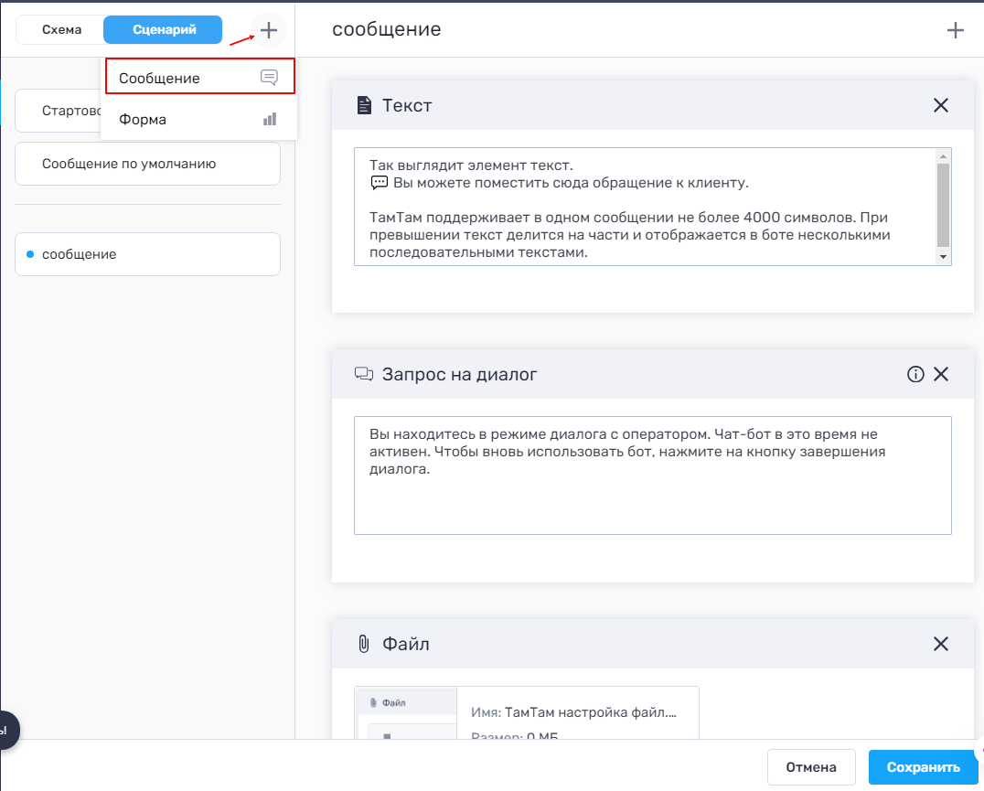This screenshot has width=984, height=791.
Task: Click the document icon beside Текст title
Action: tap(364, 105)
